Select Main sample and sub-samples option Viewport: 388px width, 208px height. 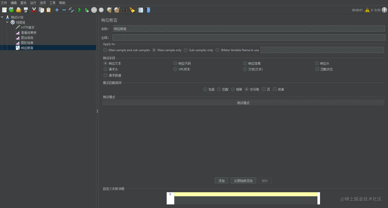(x=105, y=50)
